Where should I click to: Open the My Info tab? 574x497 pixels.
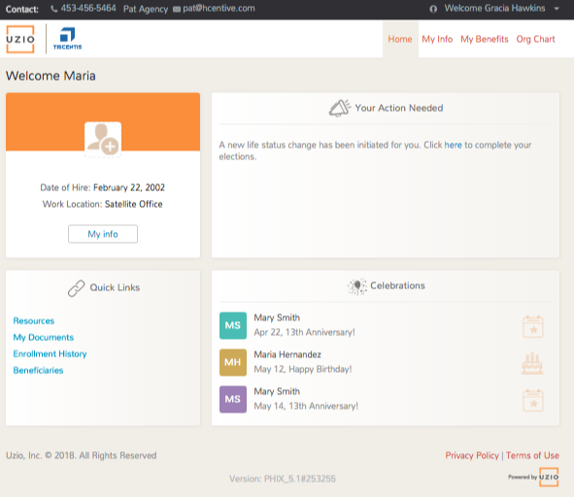437,39
